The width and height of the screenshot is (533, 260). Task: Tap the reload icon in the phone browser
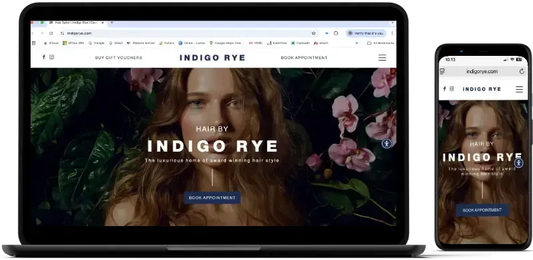(x=522, y=71)
